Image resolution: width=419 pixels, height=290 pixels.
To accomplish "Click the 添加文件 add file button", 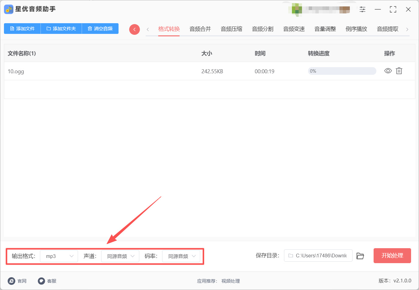I will coord(22,28).
